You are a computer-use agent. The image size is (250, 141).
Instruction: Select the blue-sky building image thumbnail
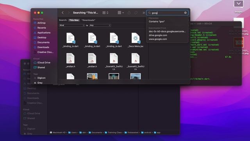coord(136,76)
